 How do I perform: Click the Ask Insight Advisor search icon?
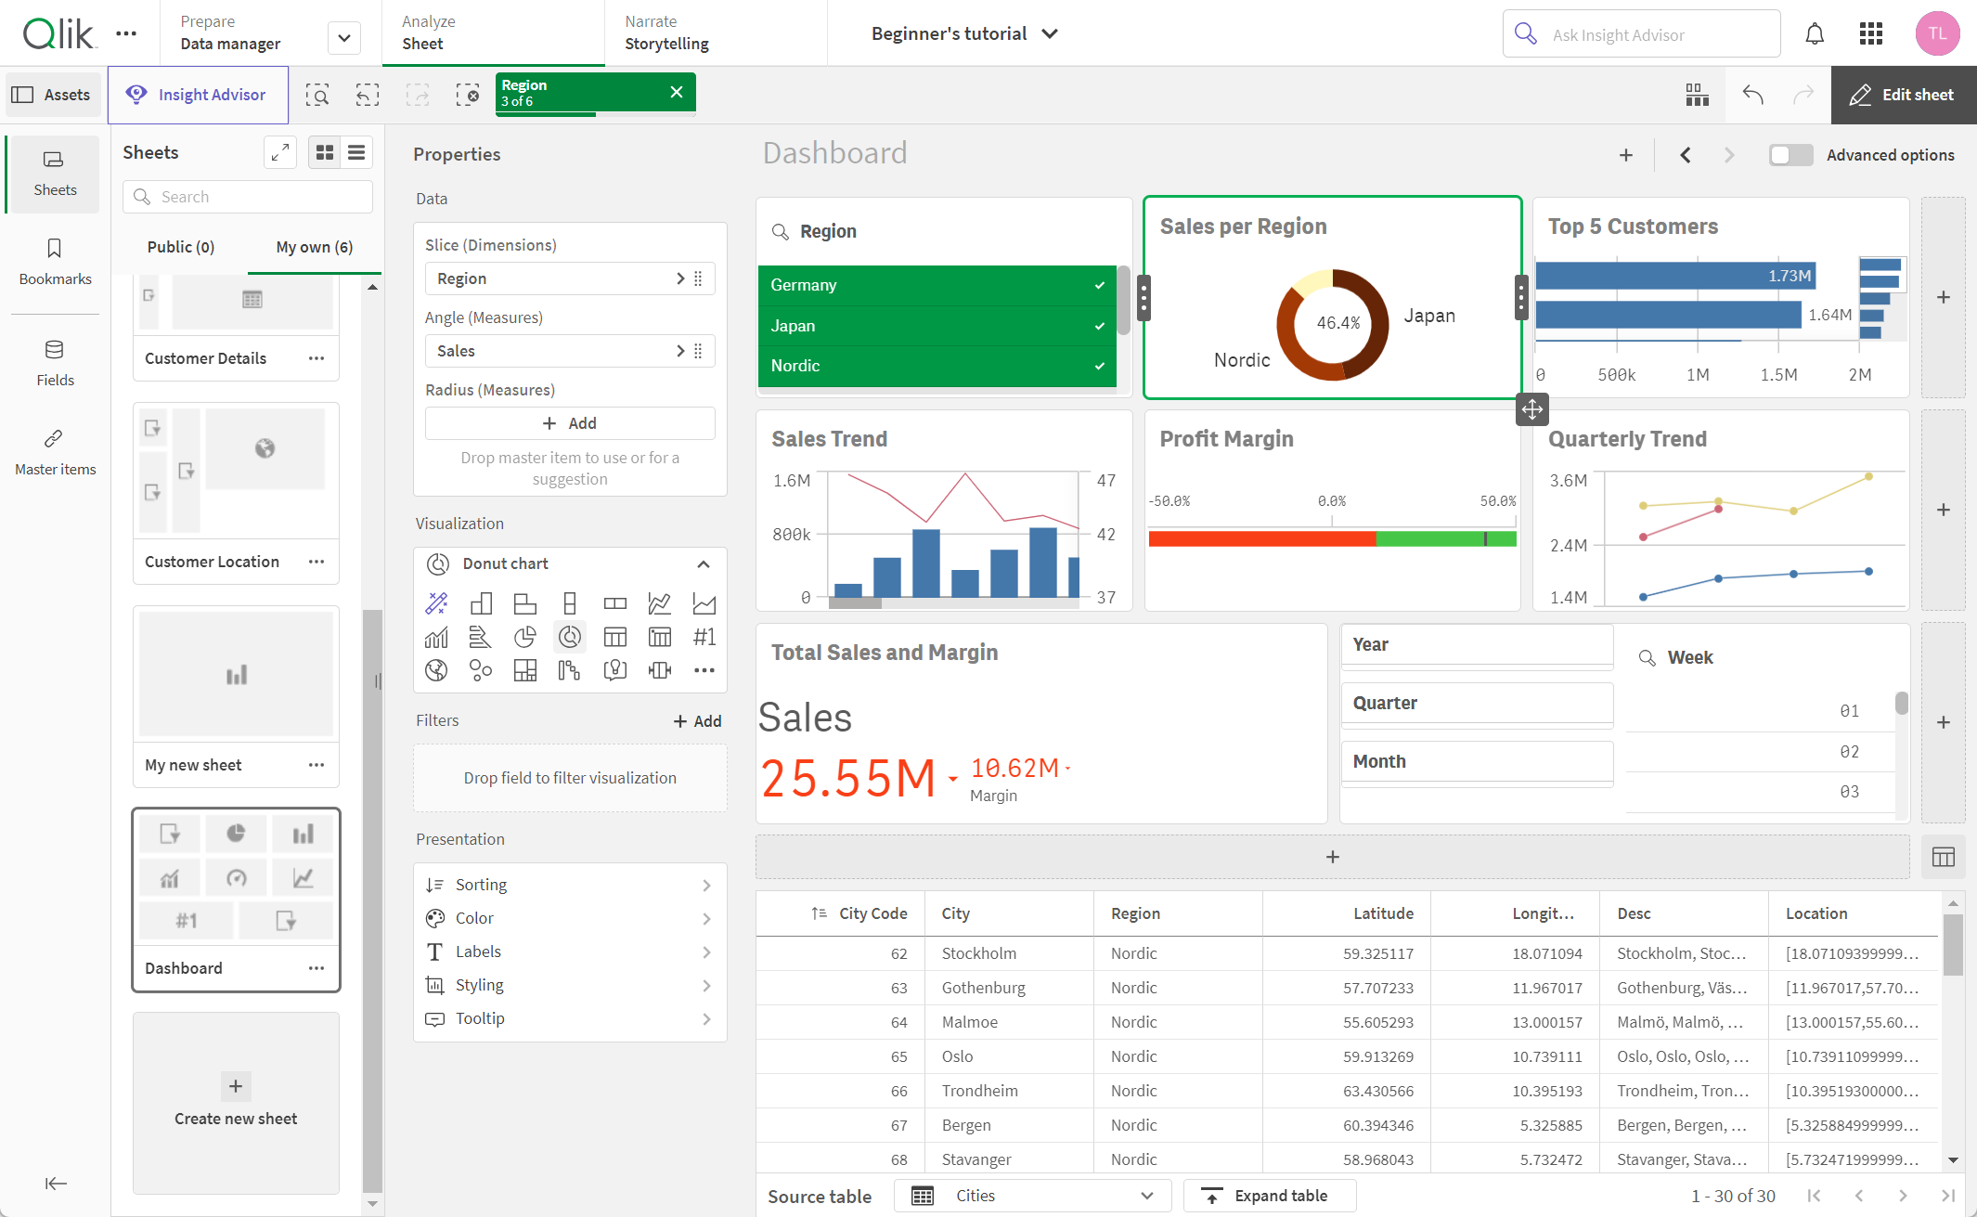coord(1522,31)
